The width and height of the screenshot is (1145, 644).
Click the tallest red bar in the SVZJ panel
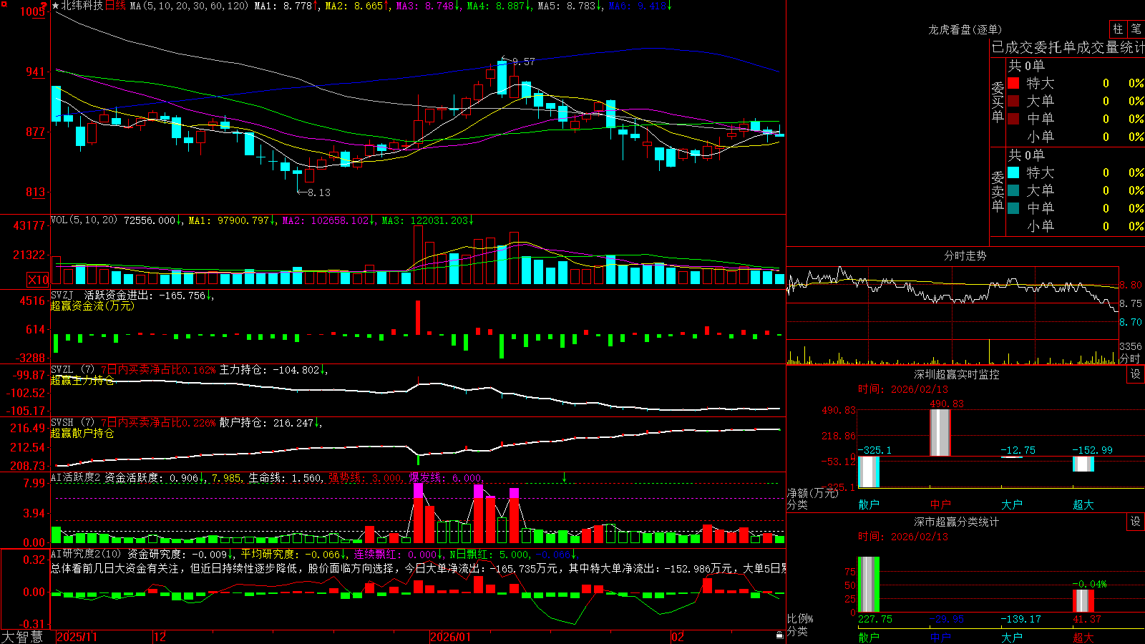pos(418,318)
